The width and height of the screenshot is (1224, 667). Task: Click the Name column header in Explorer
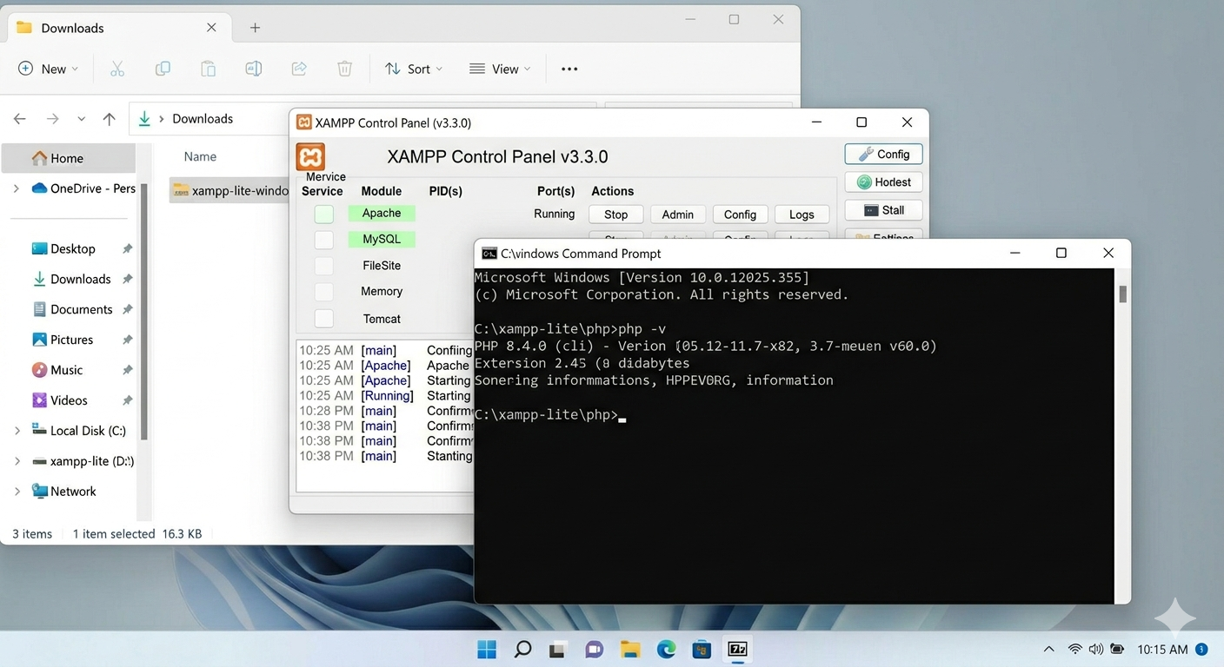pos(200,157)
